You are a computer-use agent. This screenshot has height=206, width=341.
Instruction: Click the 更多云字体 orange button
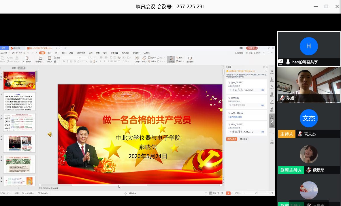[x=232, y=139]
